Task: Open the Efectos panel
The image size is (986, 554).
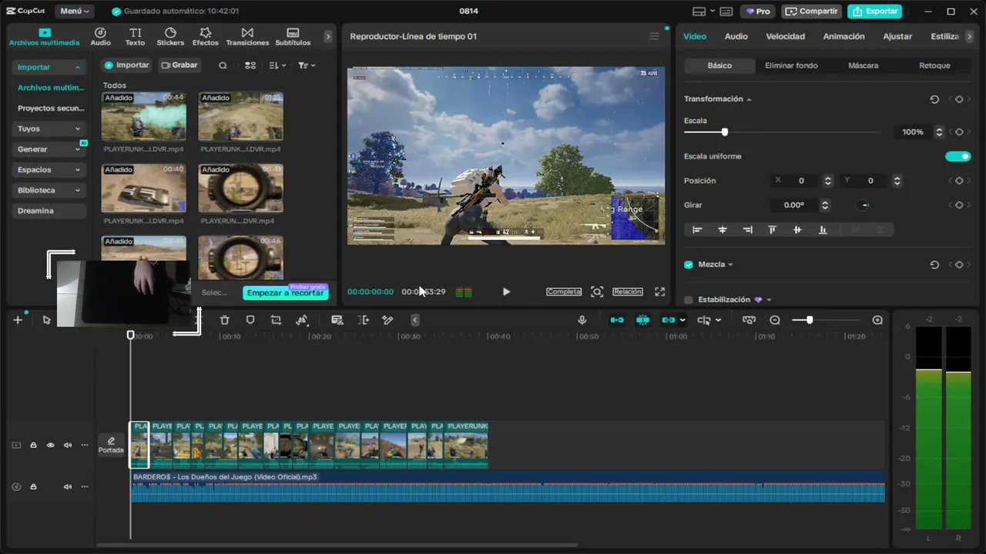Action: coord(205,36)
